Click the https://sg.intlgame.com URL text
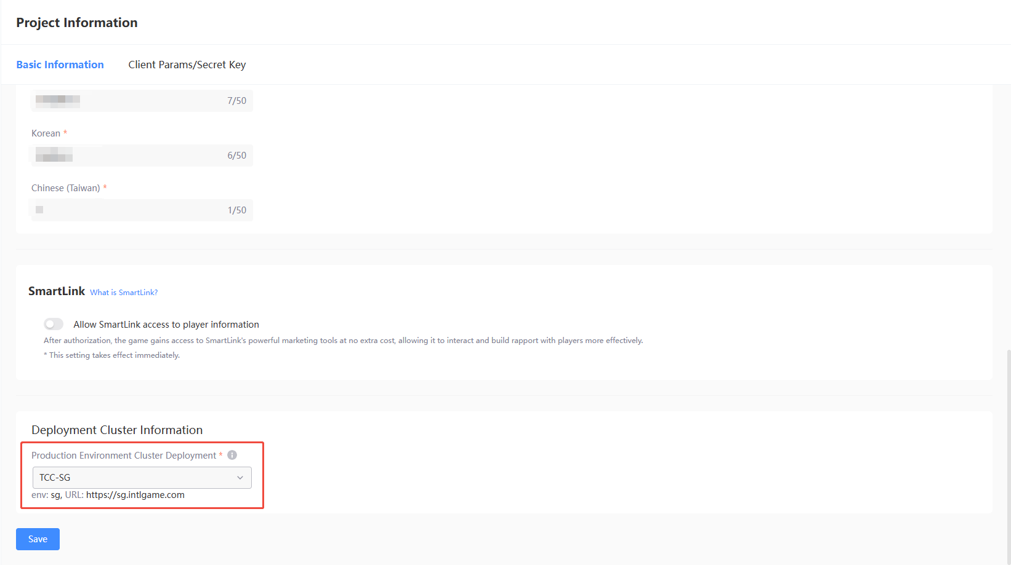The image size is (1011, 565). click(x=135, y=495)
